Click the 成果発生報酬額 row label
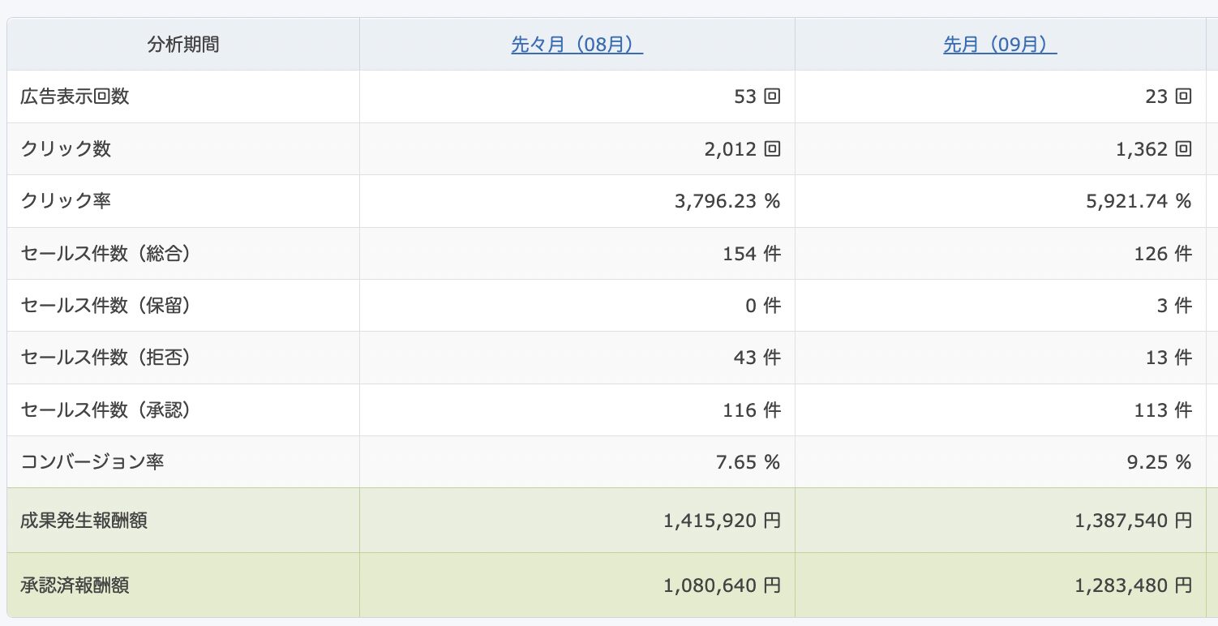1218x626 pixels. pos(84,521)
